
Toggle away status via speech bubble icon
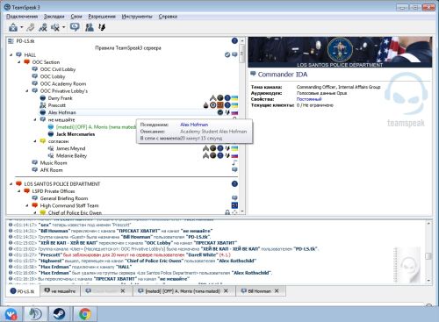click(x=75, y=27)
